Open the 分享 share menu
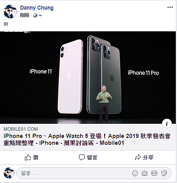This screenshot has width=177, height=183. [144, 157]
